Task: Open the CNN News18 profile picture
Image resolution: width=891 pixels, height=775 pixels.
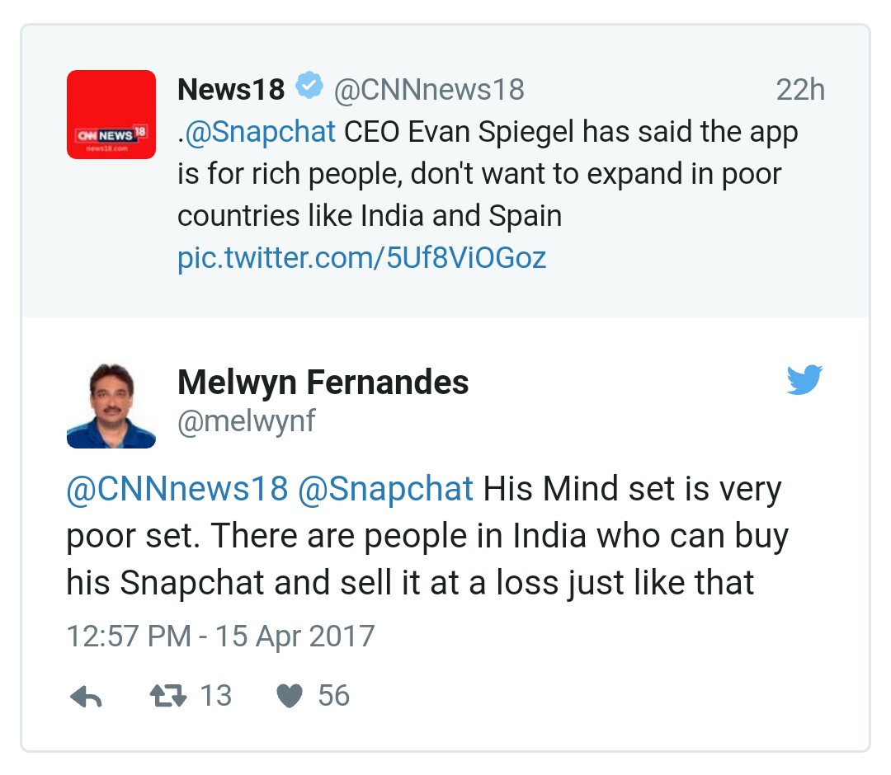Action: click(x=111, y=114)
